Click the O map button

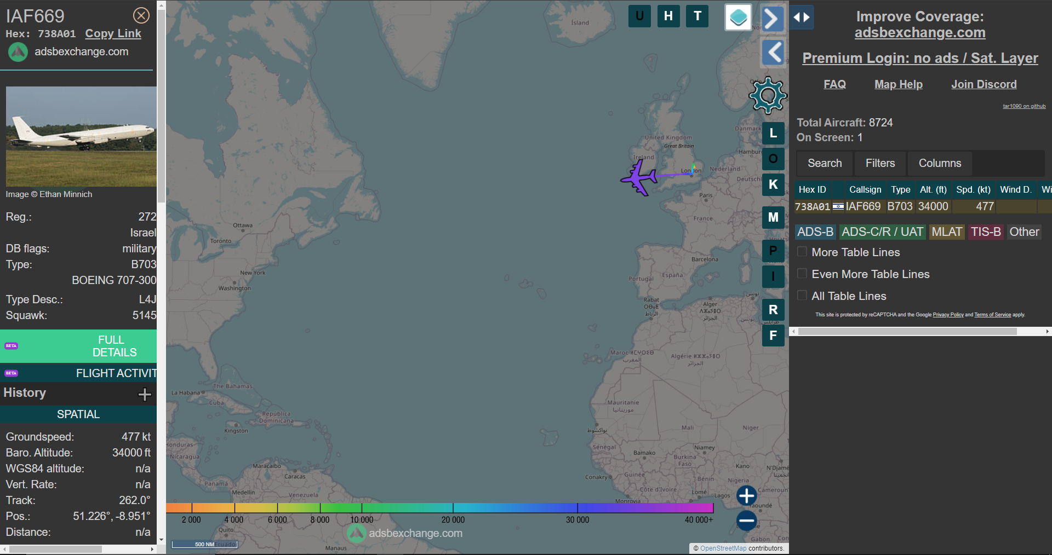(773, 159)
